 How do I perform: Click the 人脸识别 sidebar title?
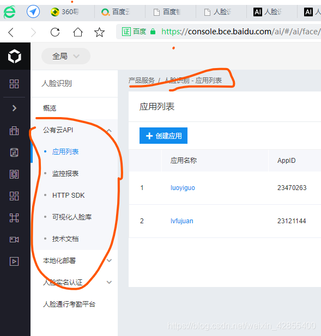click(x=57, y=83)
